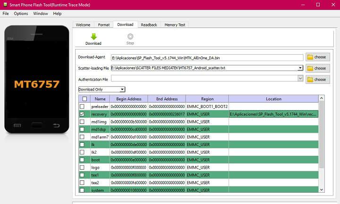
Task: Click the 'lk2' partition name
Action: point(94,152)
